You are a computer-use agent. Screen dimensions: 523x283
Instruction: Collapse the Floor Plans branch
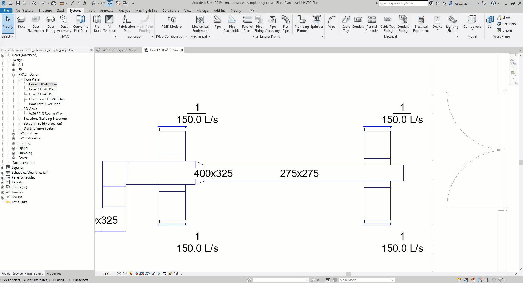(19, 79)
